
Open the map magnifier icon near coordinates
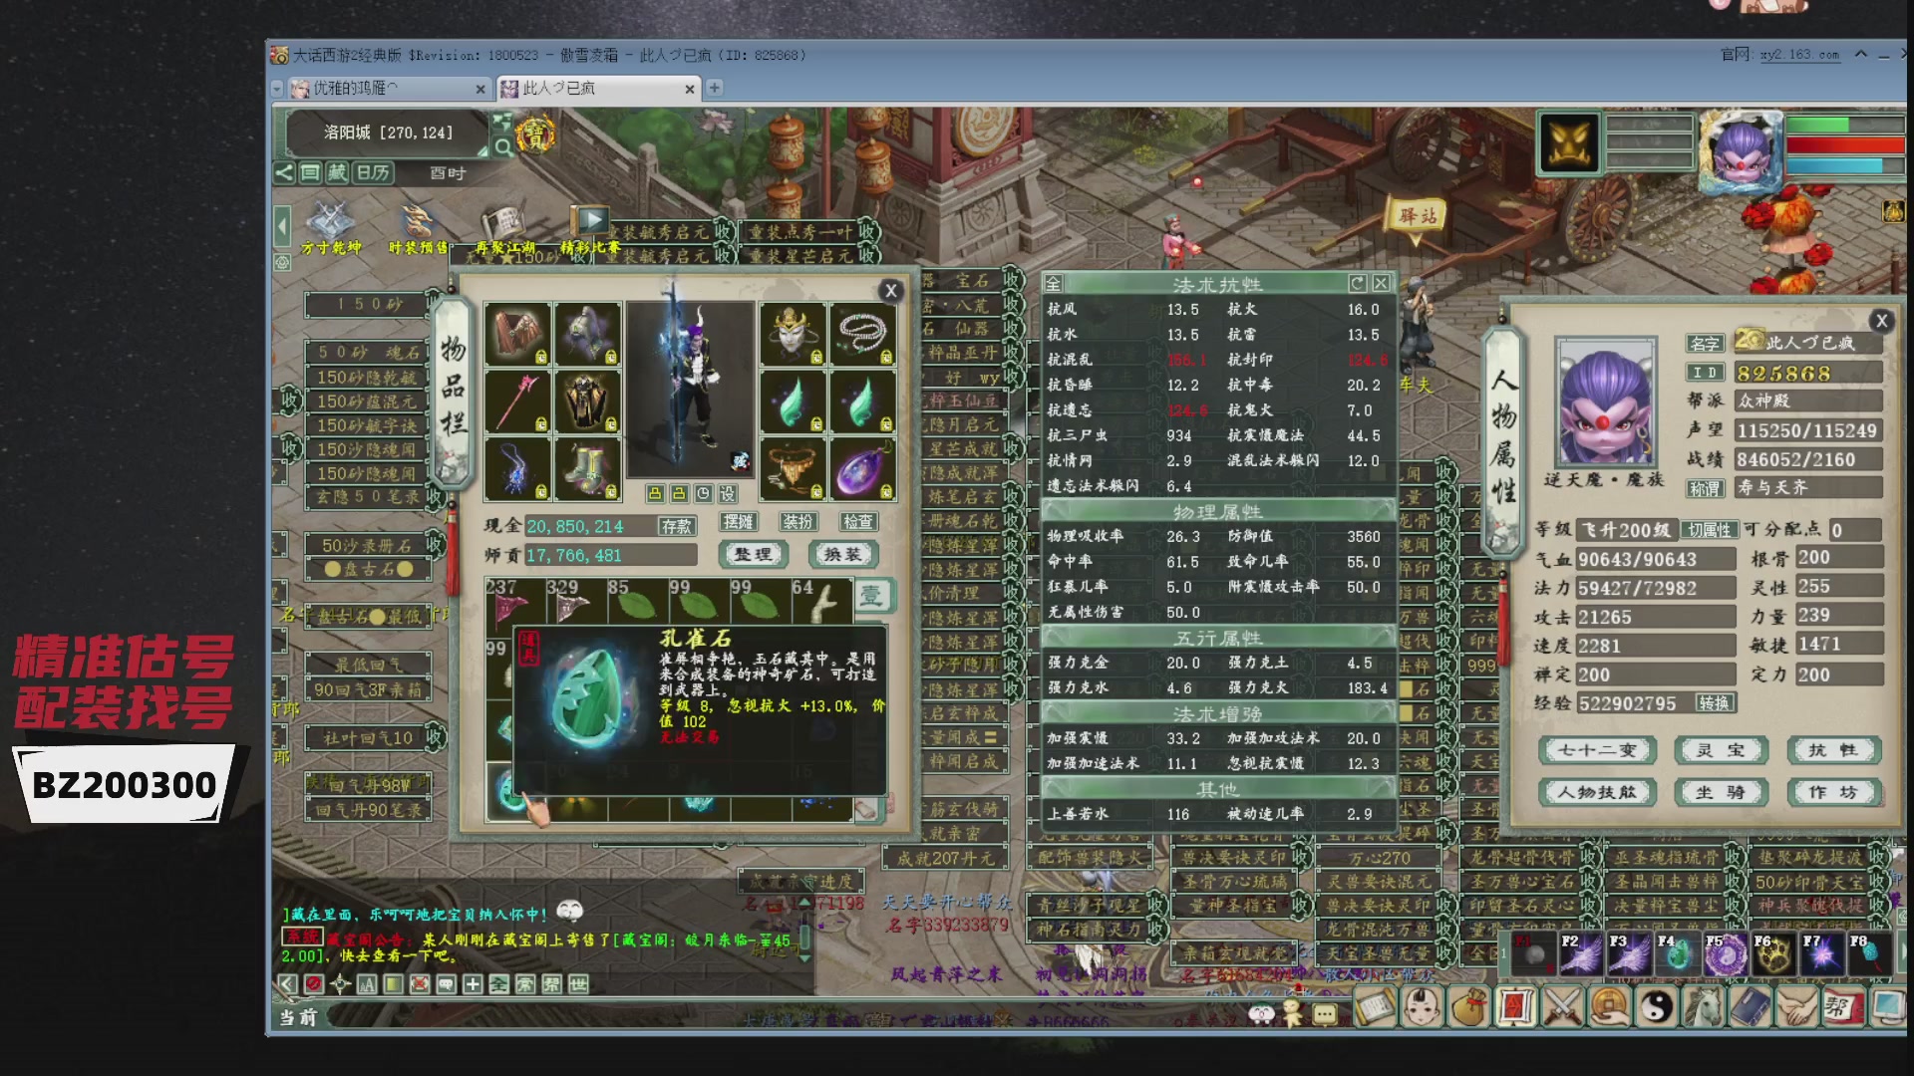pos(503,147)
